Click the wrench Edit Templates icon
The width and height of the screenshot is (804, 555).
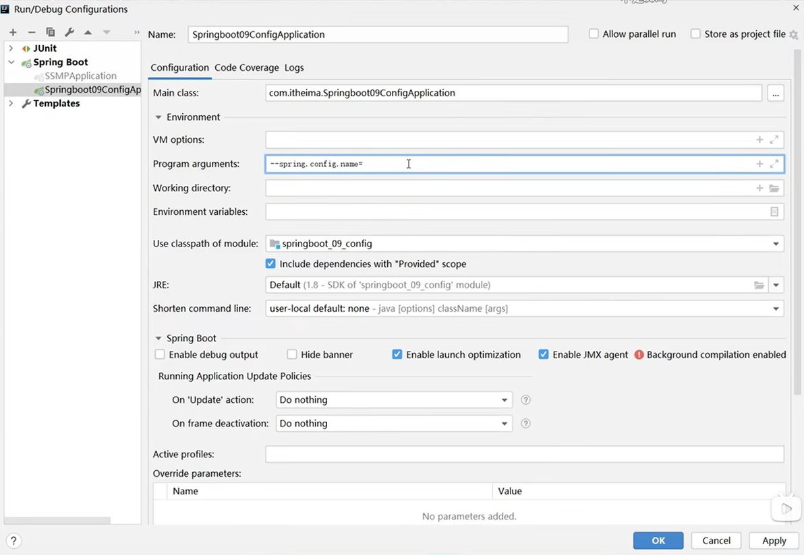pos(69,32)
